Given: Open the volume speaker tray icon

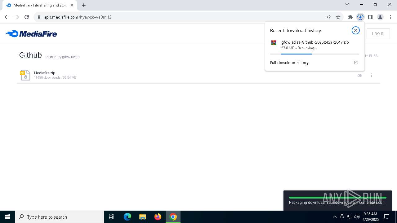Looking at the screenshot, I should tap(357, 217).
